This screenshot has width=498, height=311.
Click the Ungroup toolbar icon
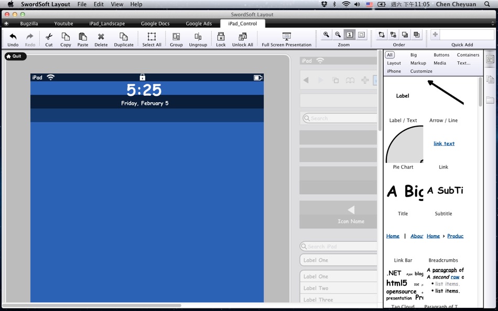click(x=198, y=37)
